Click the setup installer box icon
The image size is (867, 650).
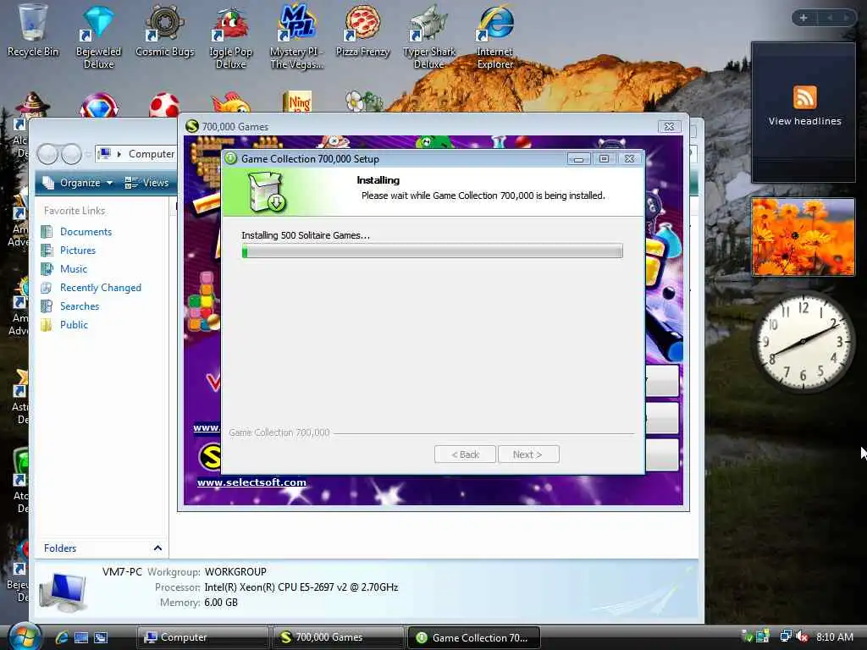click(266, 191)
